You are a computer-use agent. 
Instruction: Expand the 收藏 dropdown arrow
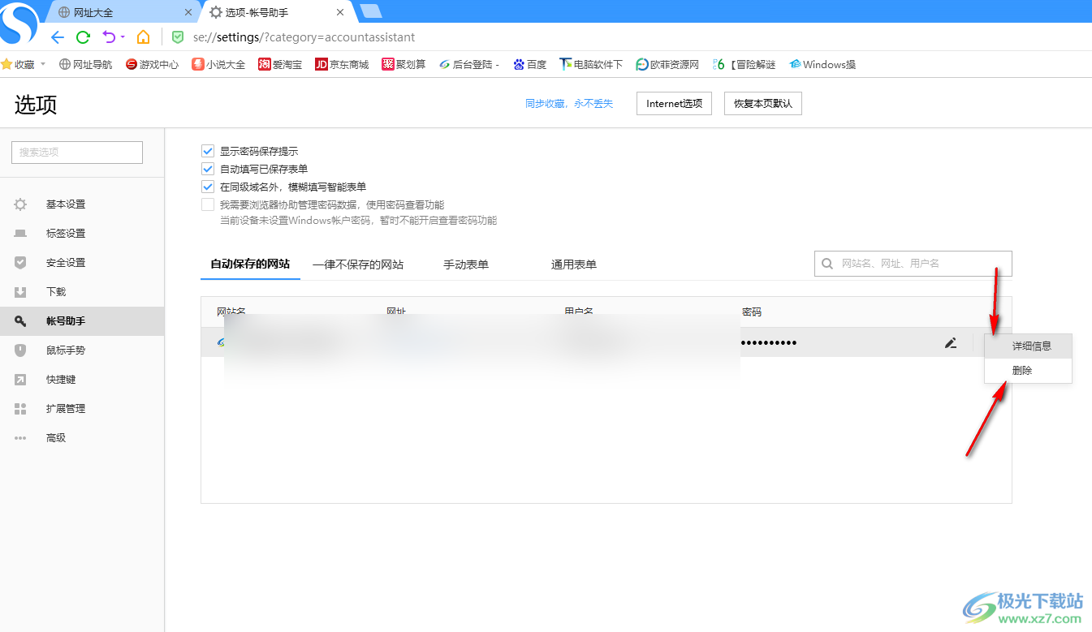coord(43,64)
